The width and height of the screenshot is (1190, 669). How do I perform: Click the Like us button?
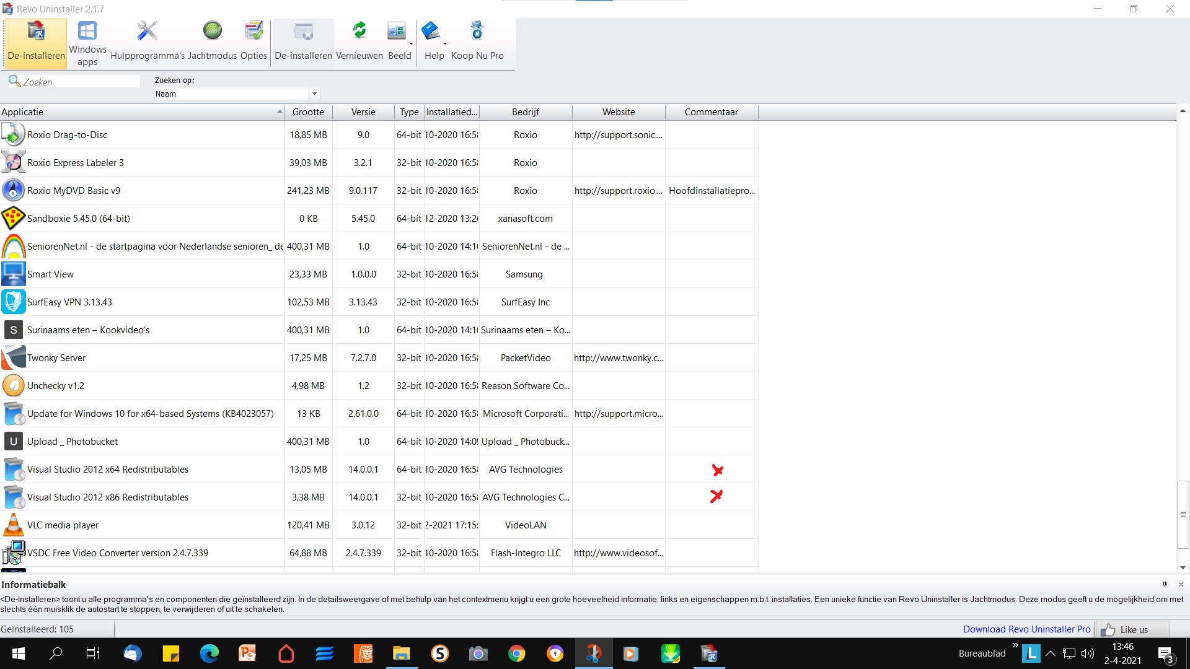point(1132,629)
